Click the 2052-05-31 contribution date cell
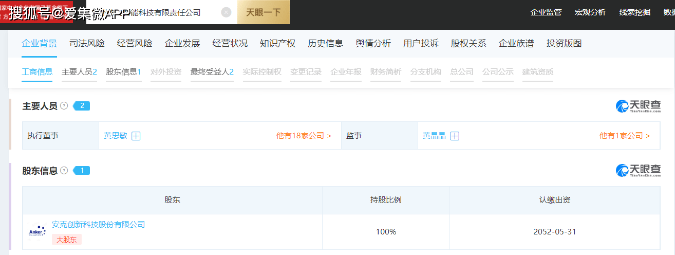 coord(555,232)
